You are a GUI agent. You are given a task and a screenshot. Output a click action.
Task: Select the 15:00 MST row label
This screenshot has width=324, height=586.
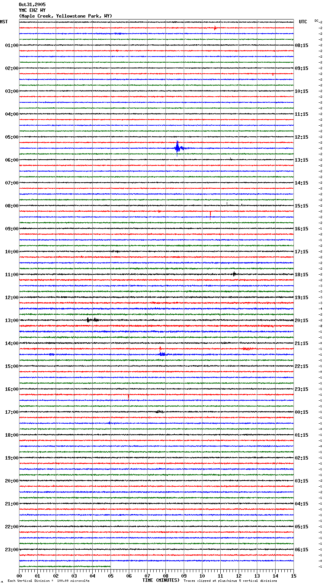tap(11, 366)
